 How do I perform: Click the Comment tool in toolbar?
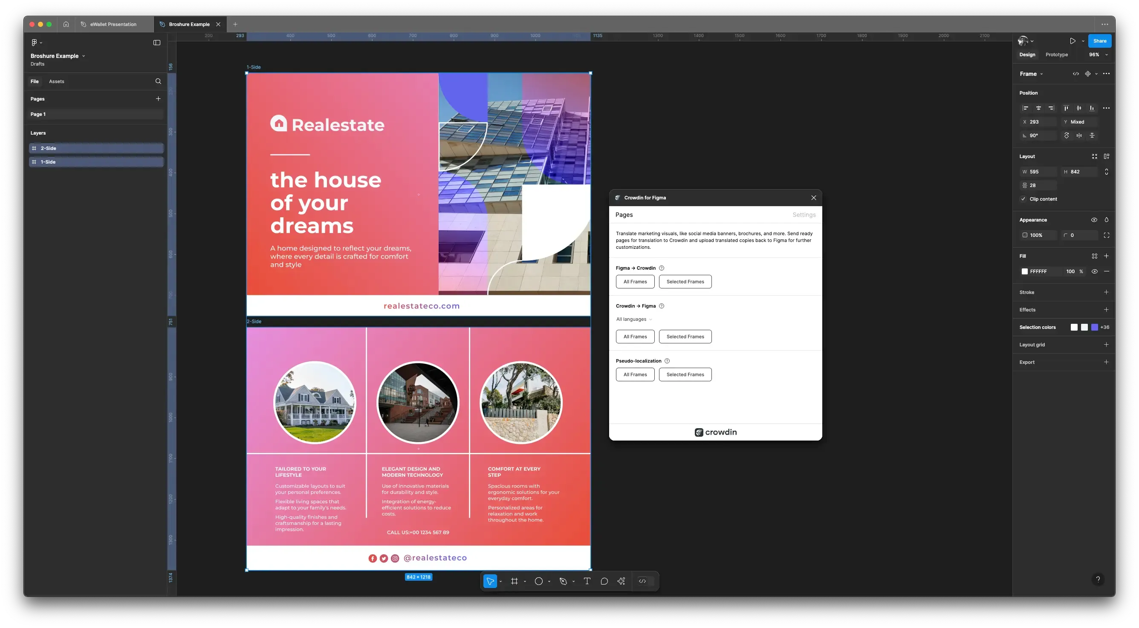click(604, 581)
